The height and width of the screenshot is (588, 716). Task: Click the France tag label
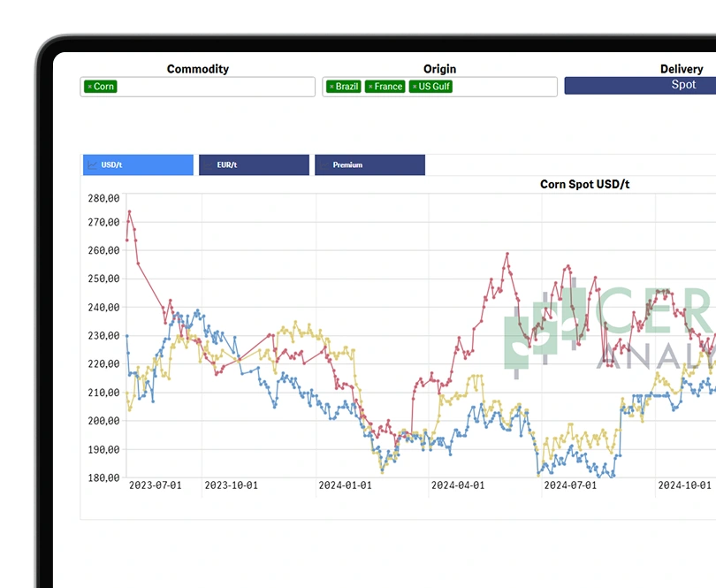(x=389, y=87)
